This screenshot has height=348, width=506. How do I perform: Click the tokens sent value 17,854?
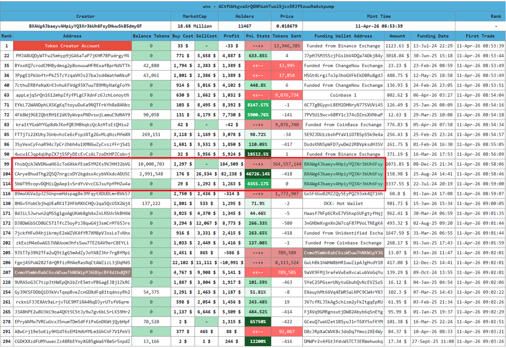point(287,75)
